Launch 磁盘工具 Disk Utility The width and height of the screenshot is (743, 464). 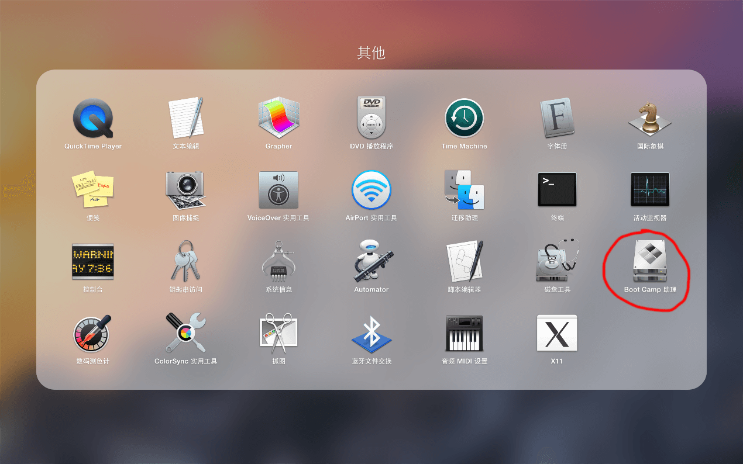tap(557, 261)
